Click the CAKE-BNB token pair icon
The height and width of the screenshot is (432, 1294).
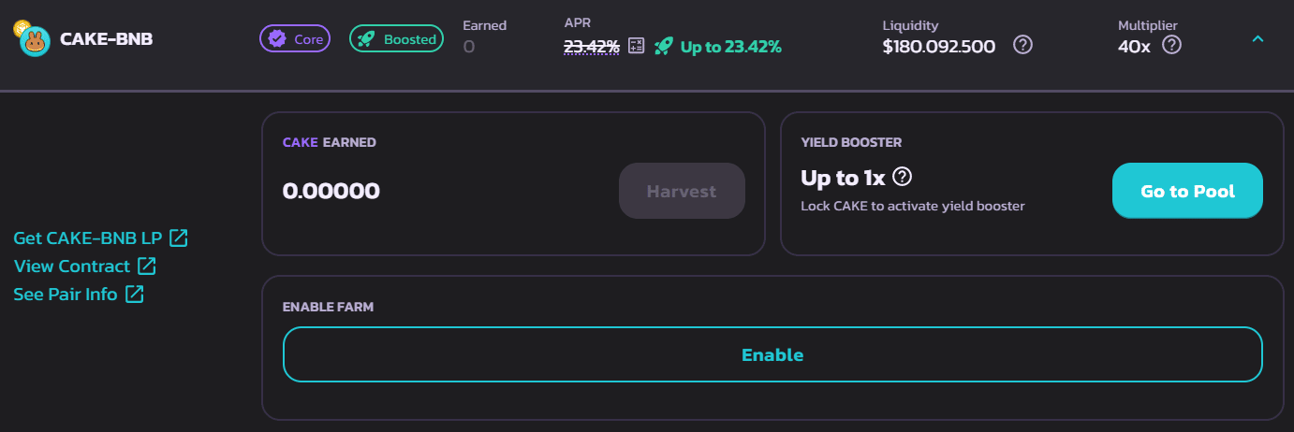[x=33, y=39]
